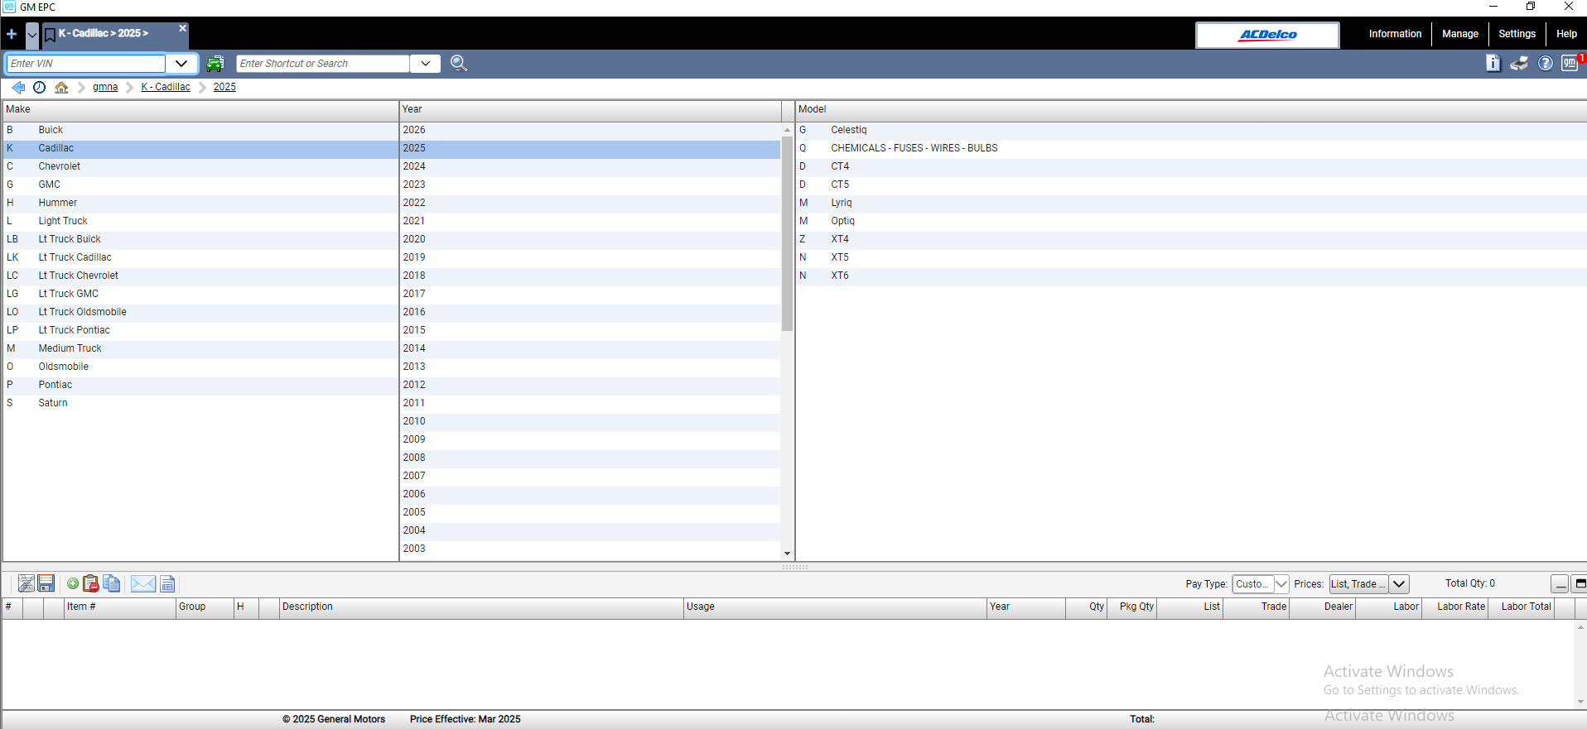
Task: Click the magnifying glass search icon
Action: pos(459,64)
